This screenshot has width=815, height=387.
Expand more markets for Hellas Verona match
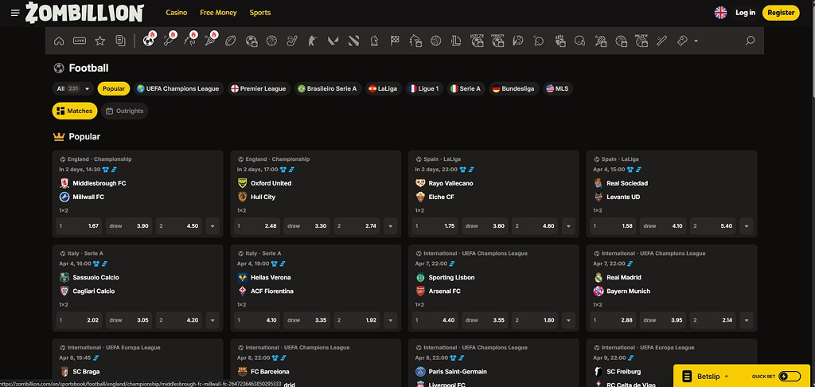point(390,320)
